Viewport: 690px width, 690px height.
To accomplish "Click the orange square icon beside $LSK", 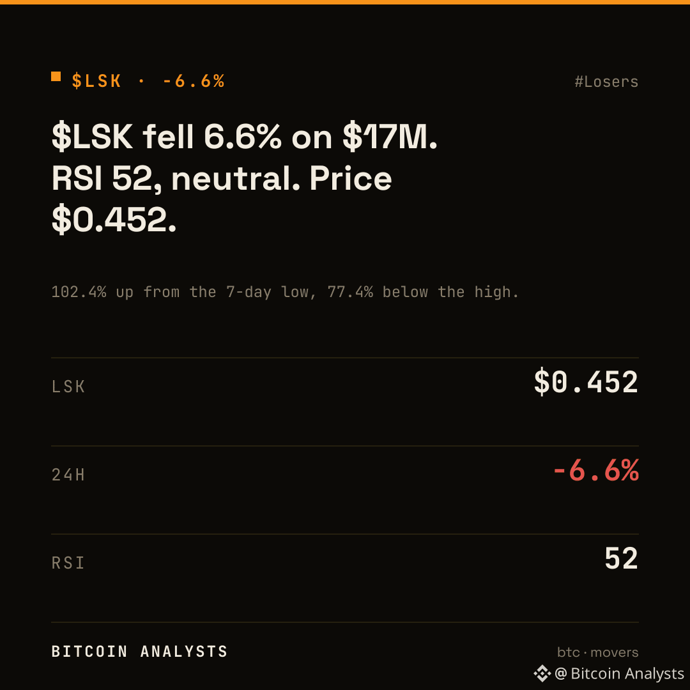I will (x=56, y=77).
